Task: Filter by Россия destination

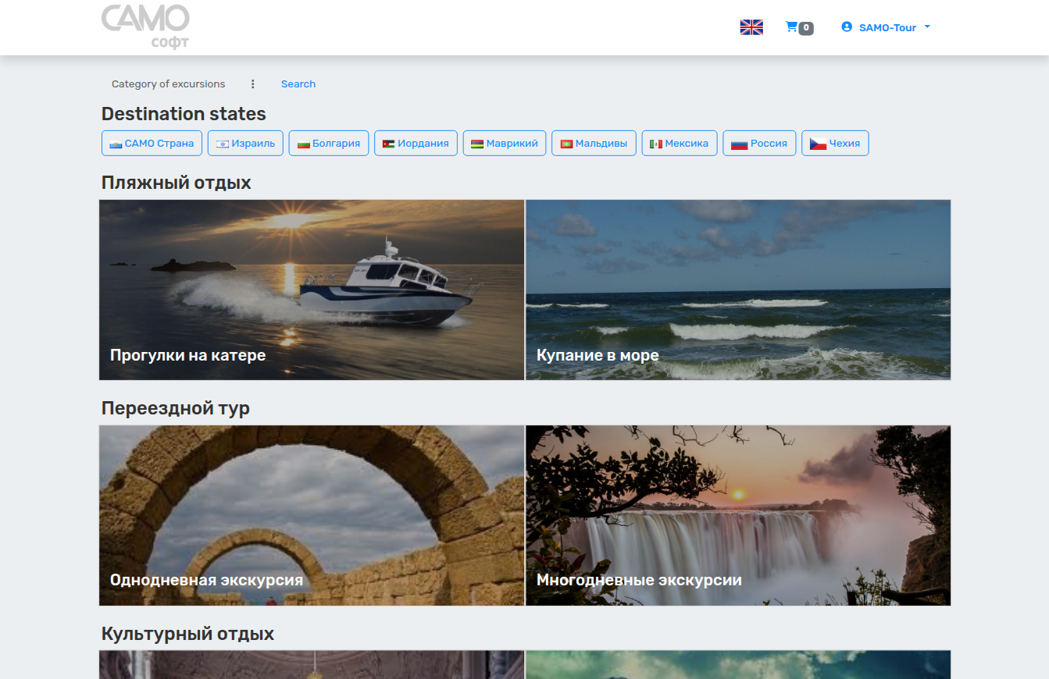Action: click(x=759, y=143)
